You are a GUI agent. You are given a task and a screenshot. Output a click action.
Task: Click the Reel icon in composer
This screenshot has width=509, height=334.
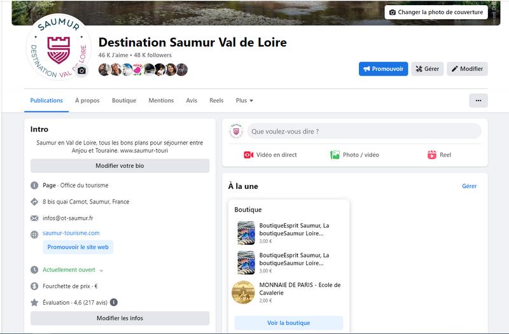[x=432, y=155]
